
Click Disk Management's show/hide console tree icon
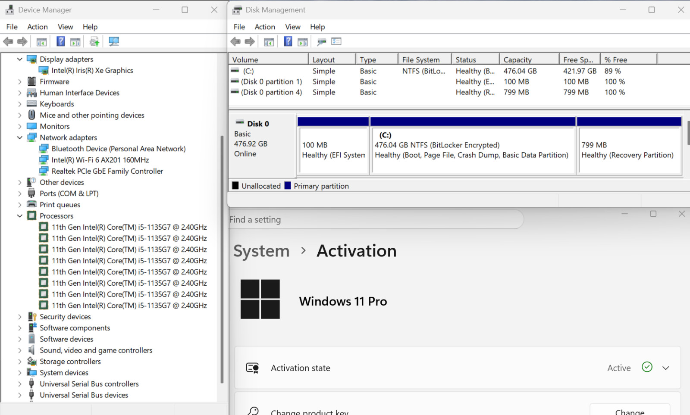[269, 42]
